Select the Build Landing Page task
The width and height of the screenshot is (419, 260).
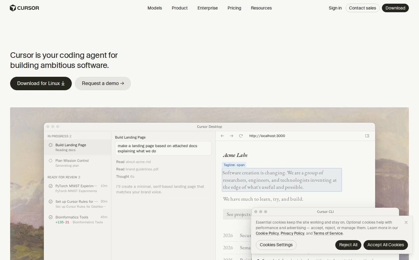pos(77,147)
